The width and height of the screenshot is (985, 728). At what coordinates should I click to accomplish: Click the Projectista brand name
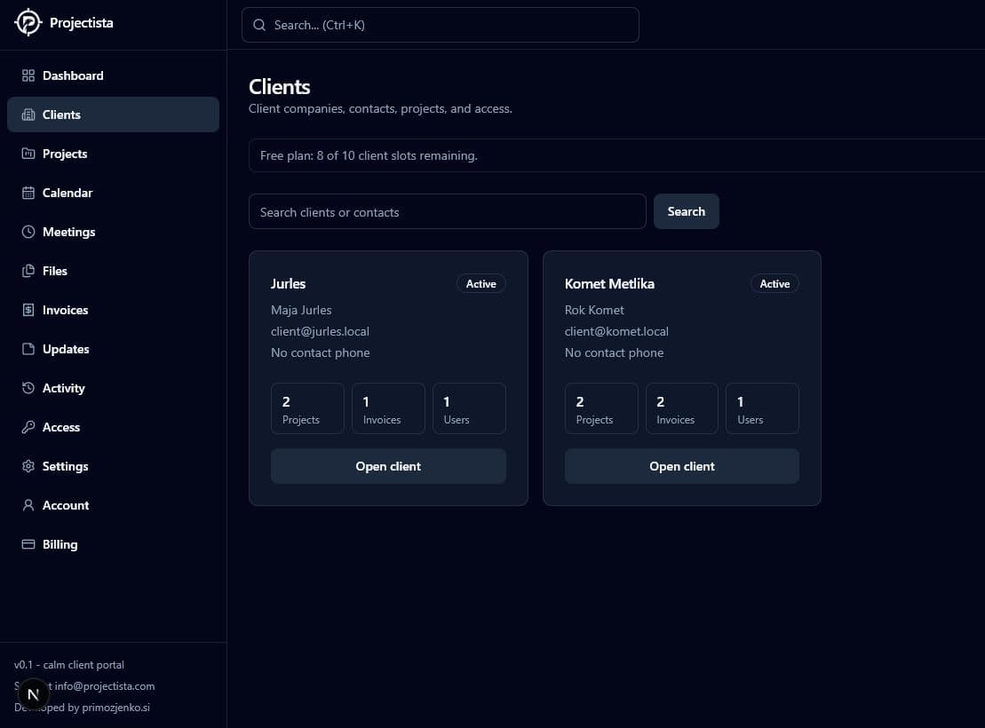82,22
